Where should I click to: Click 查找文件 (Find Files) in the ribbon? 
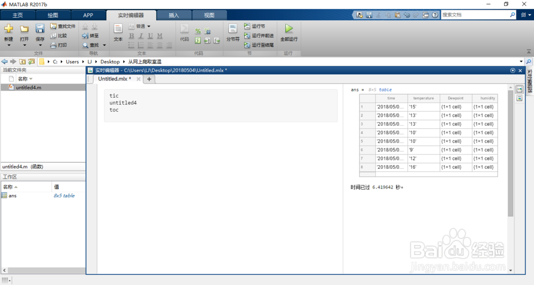click(62, 26)
